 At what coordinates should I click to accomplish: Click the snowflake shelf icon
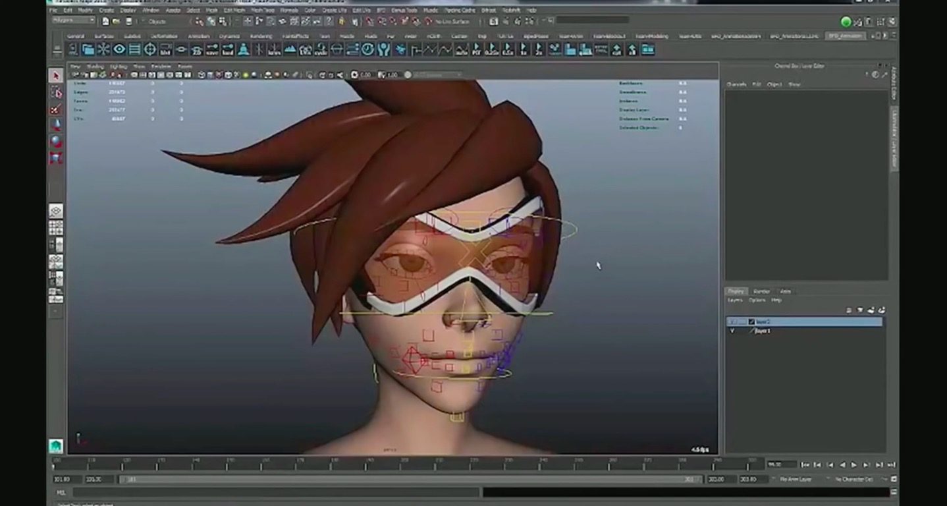(103, 49)
